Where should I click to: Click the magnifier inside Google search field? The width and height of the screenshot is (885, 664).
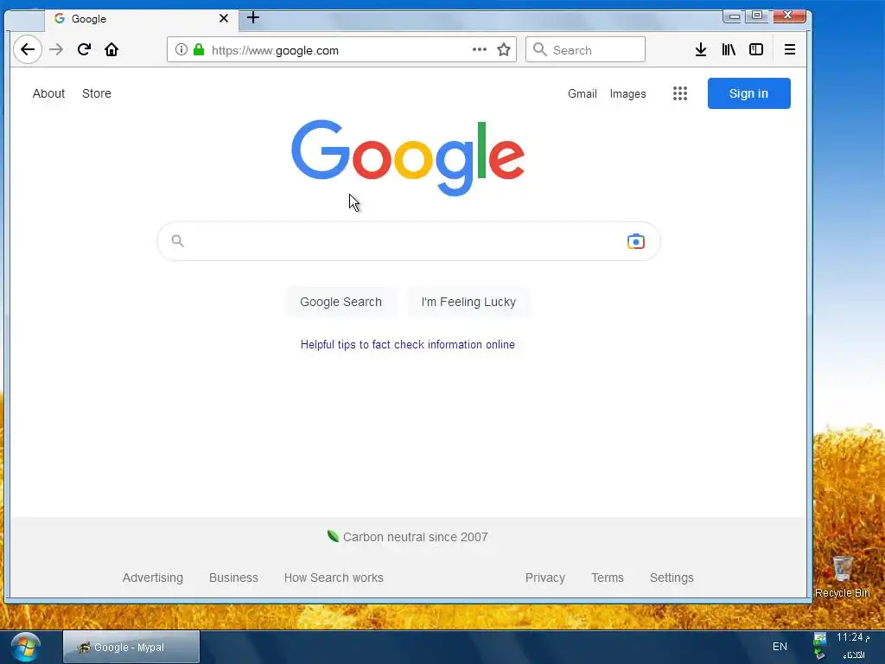(178, 241)
